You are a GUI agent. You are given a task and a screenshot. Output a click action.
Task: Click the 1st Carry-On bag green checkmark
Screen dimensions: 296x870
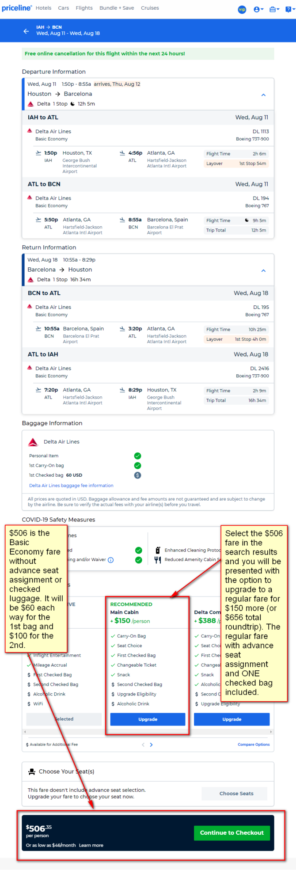pyautogui.click(x=137, y=465)
